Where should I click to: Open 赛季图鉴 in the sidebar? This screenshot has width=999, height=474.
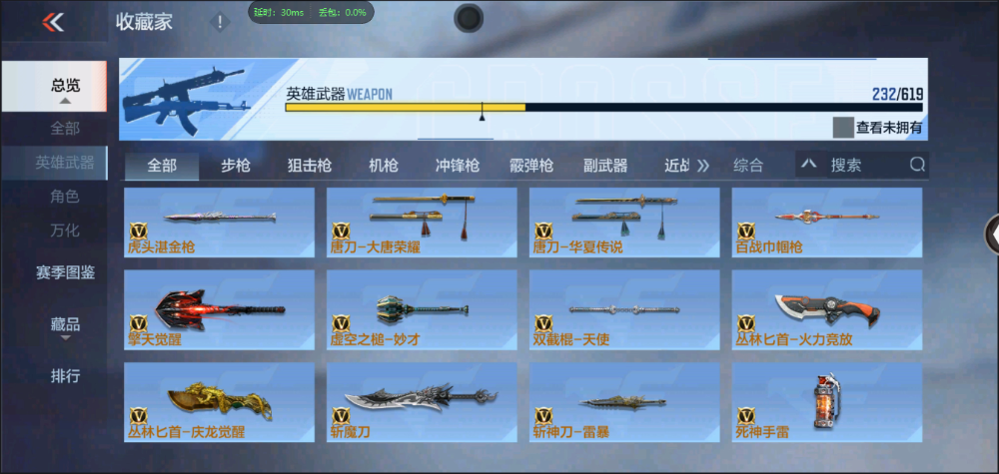click(65, 272)
